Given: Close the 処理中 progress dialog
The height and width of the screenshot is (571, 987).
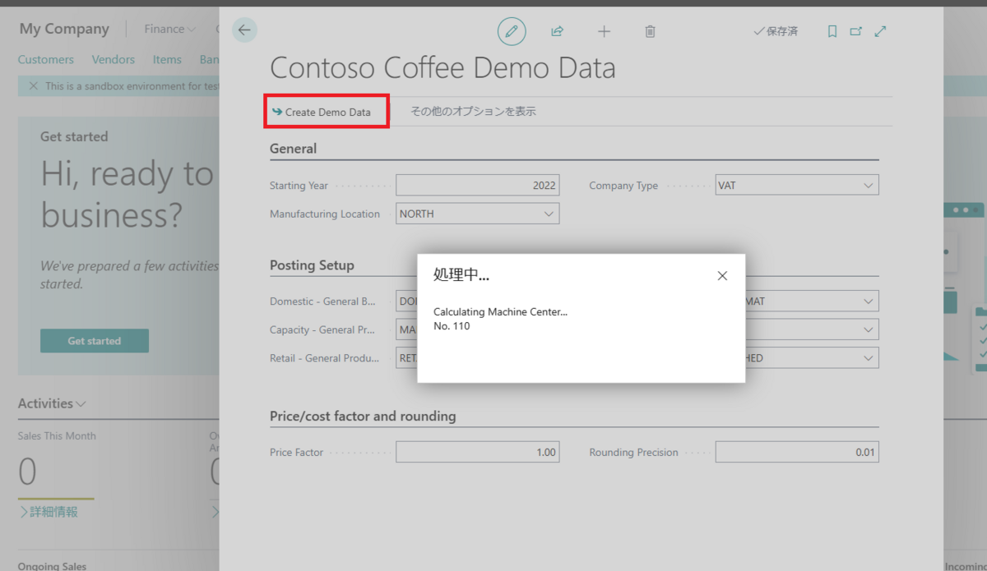Looking at the screenshot, I should (722, 275).
